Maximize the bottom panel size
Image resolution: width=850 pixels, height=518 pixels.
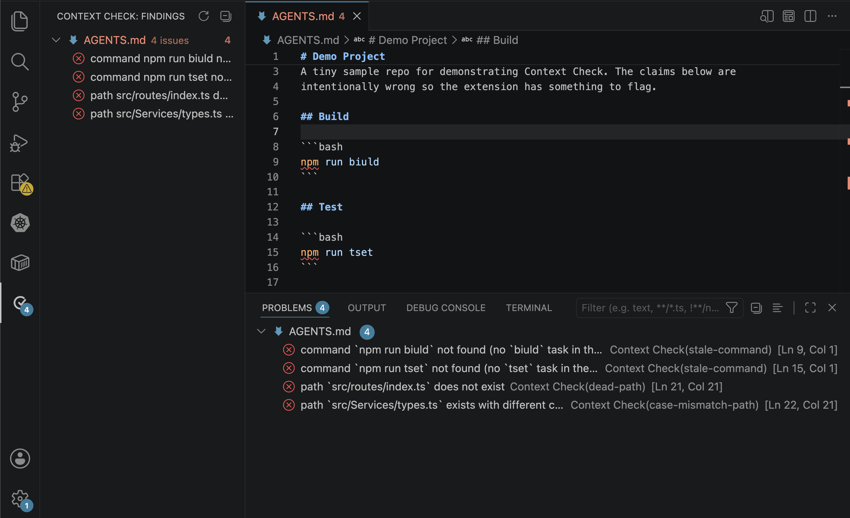(810, 308)
